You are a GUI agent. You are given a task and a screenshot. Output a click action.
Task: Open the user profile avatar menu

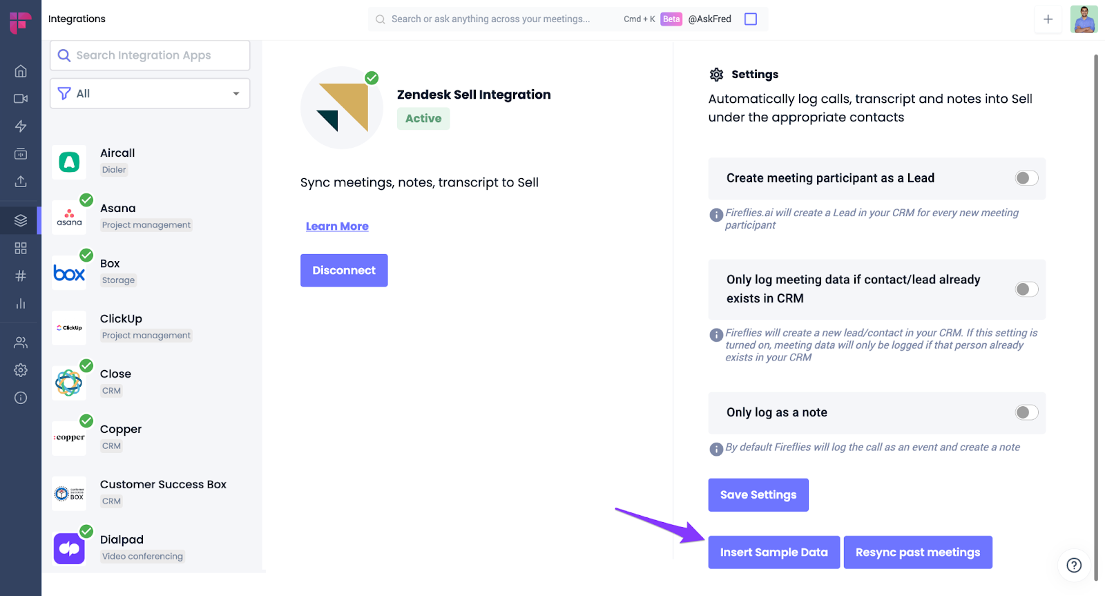coord(1084,19)
